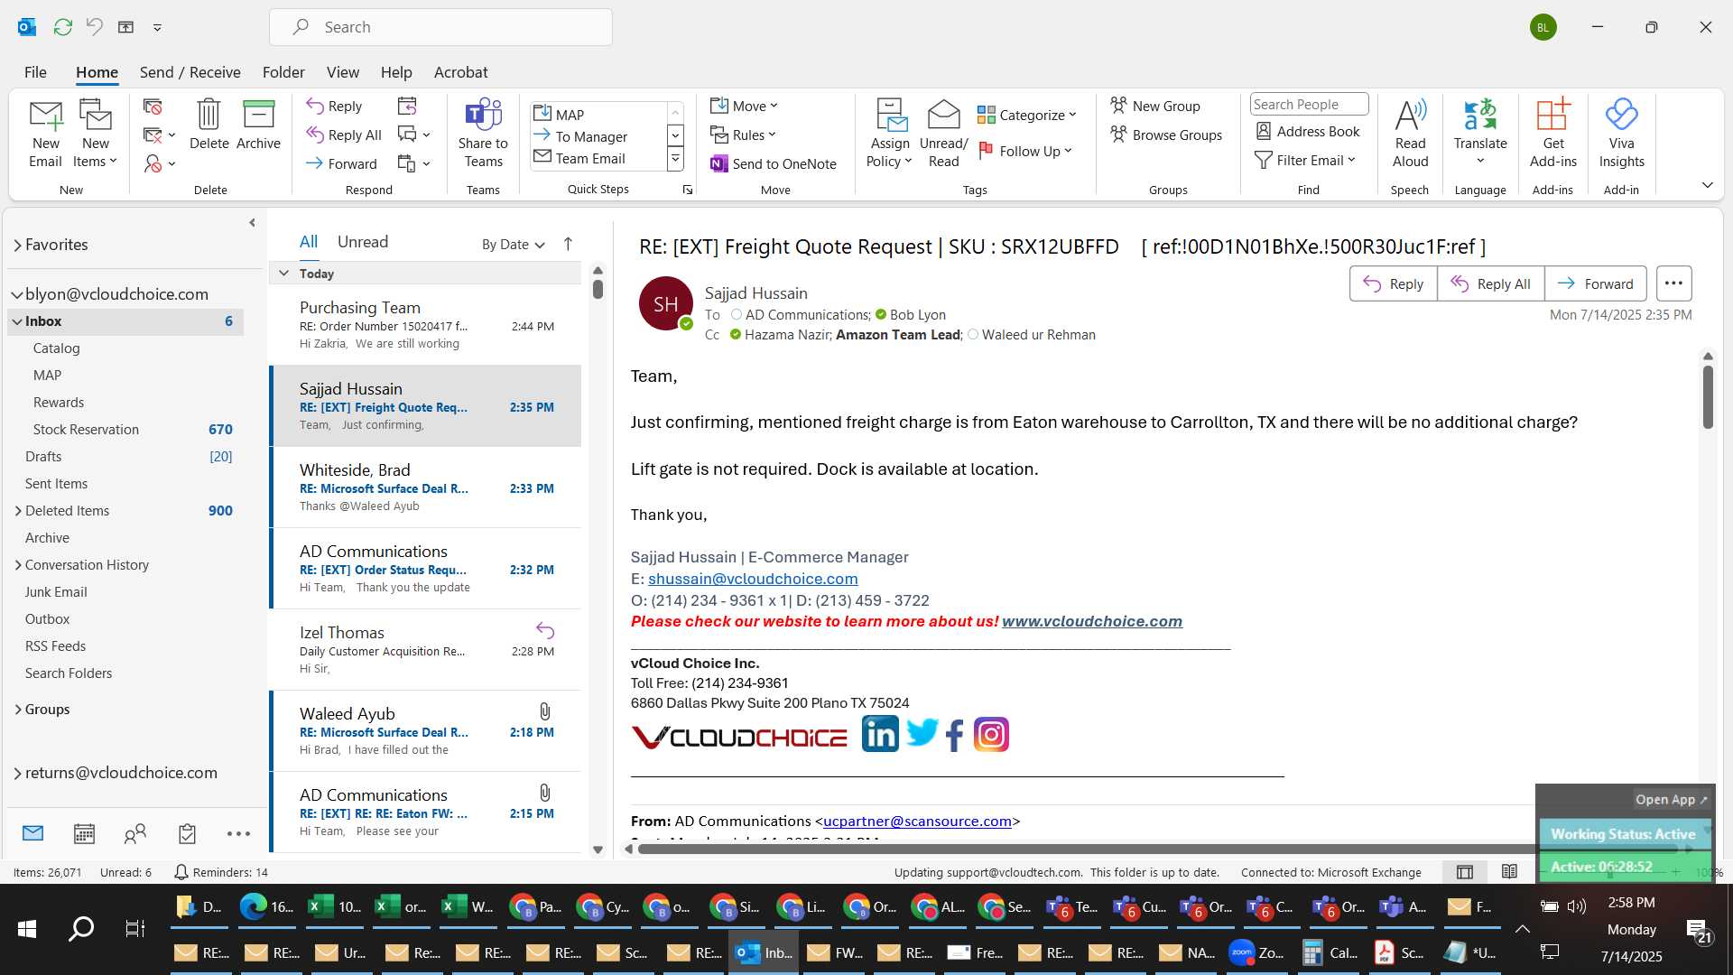Click the top Search box

point(440,27)
